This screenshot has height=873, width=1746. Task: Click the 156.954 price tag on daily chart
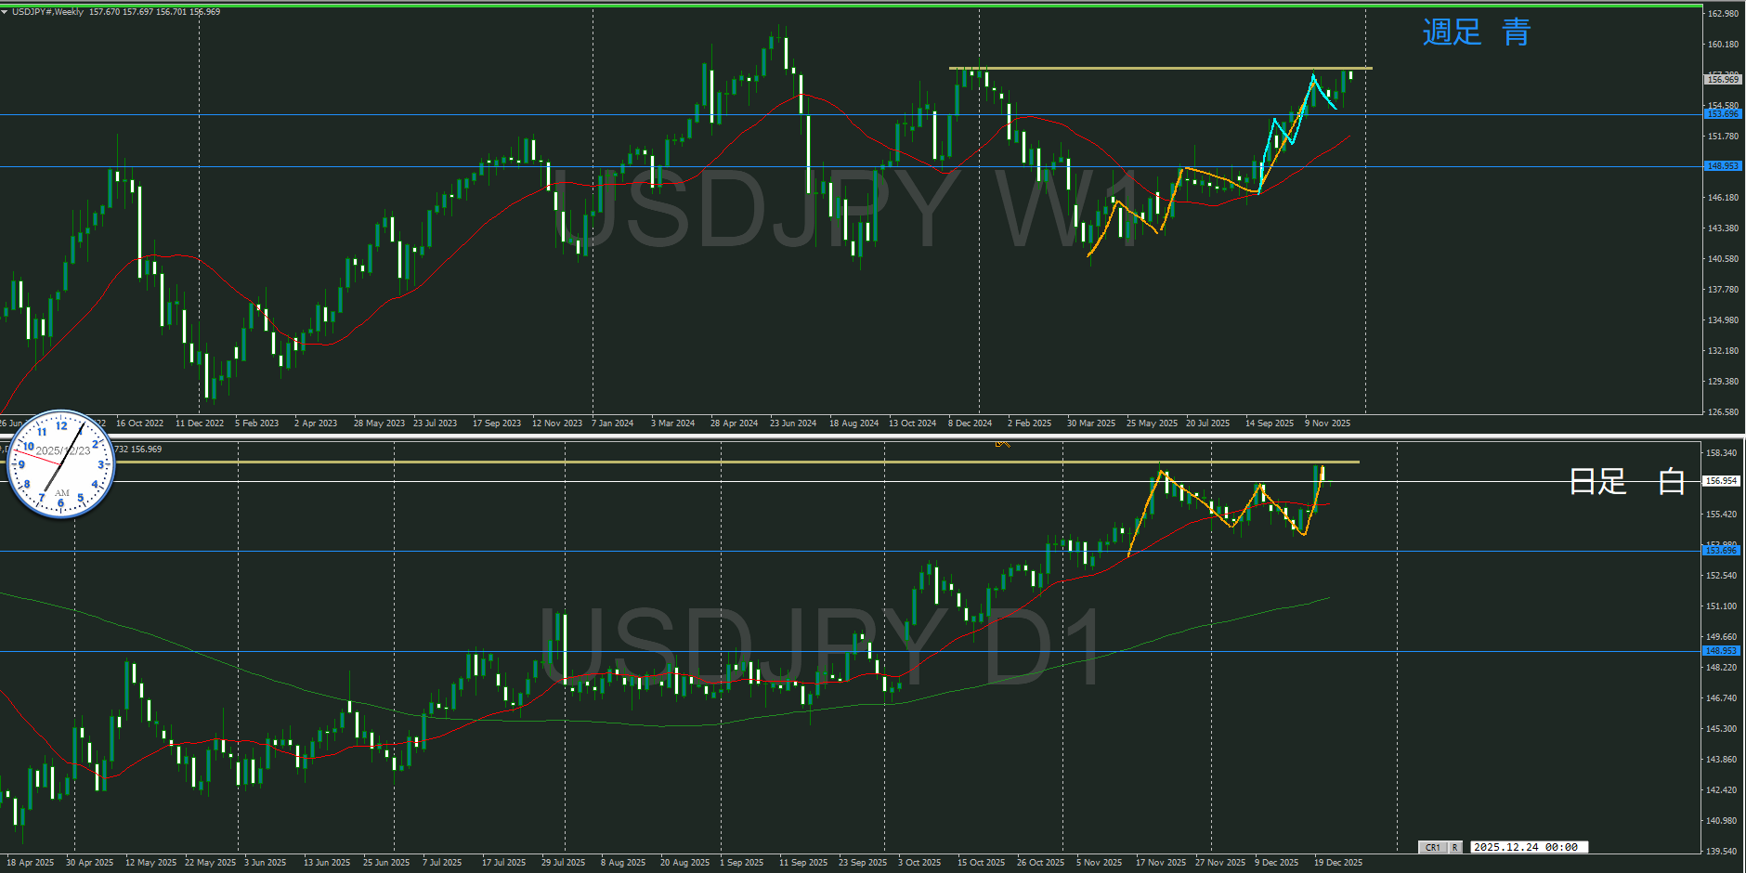point(1721,481)
